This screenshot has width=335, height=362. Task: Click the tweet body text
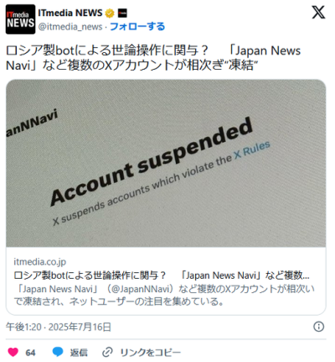coord(153,58)
